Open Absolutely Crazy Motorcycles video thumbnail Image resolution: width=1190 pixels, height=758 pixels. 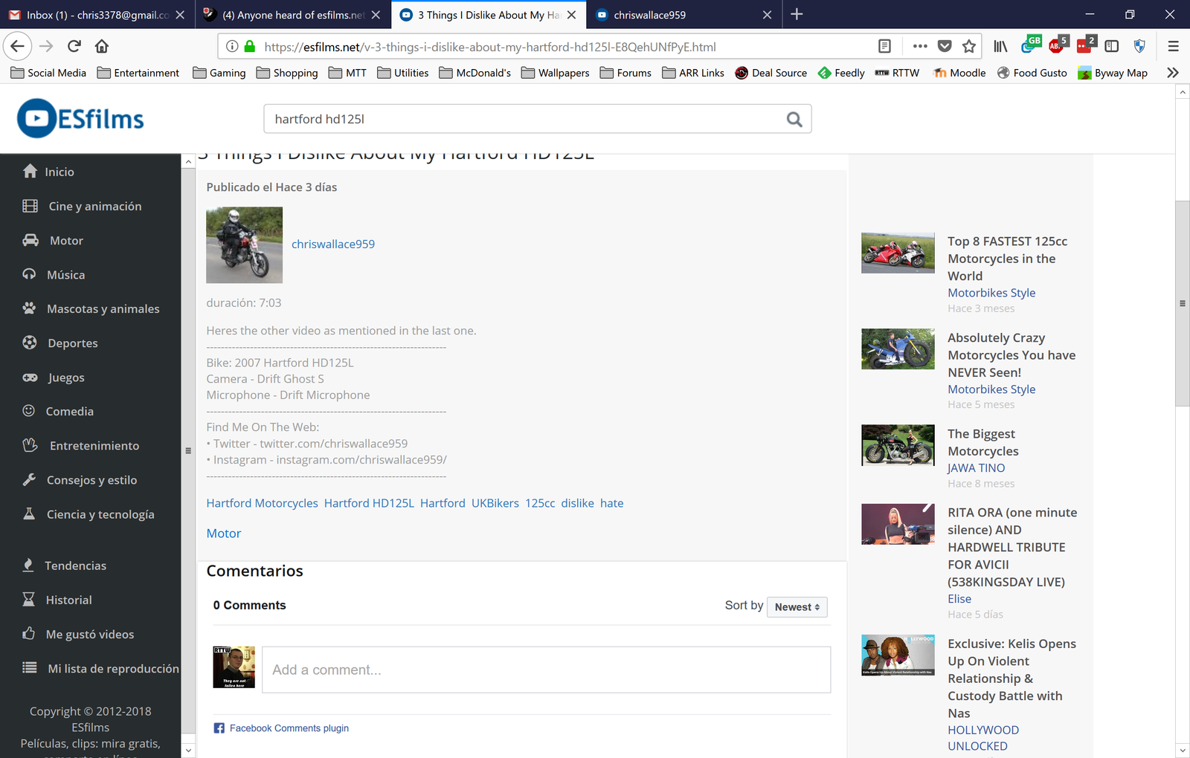click(x=898, y=349)
